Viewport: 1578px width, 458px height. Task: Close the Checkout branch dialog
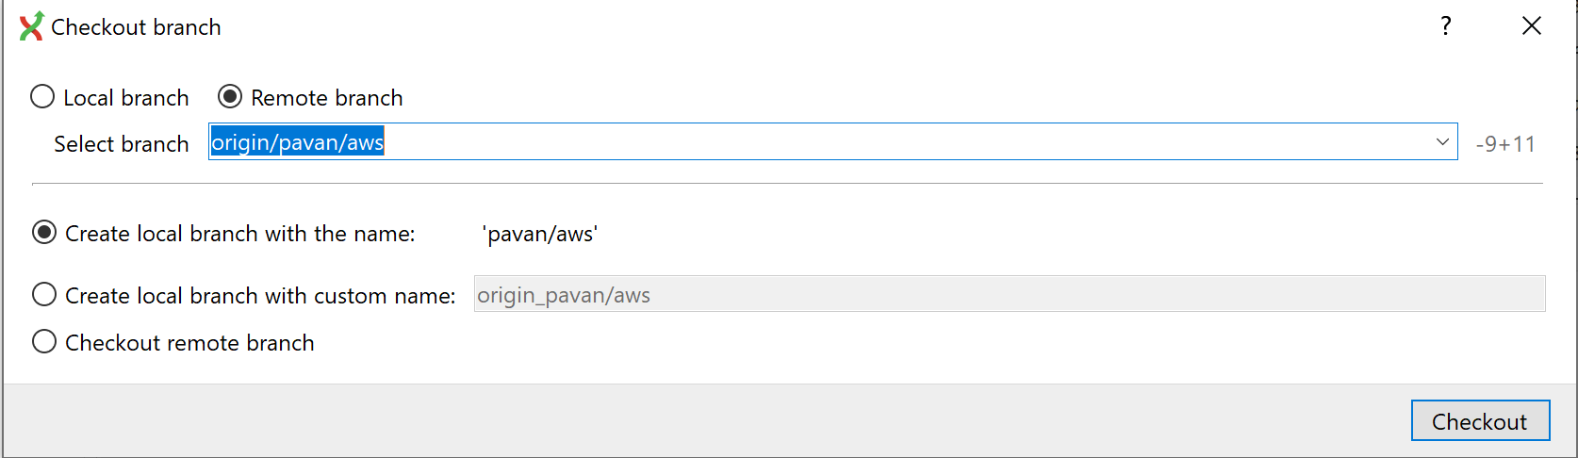[1532, 26]
